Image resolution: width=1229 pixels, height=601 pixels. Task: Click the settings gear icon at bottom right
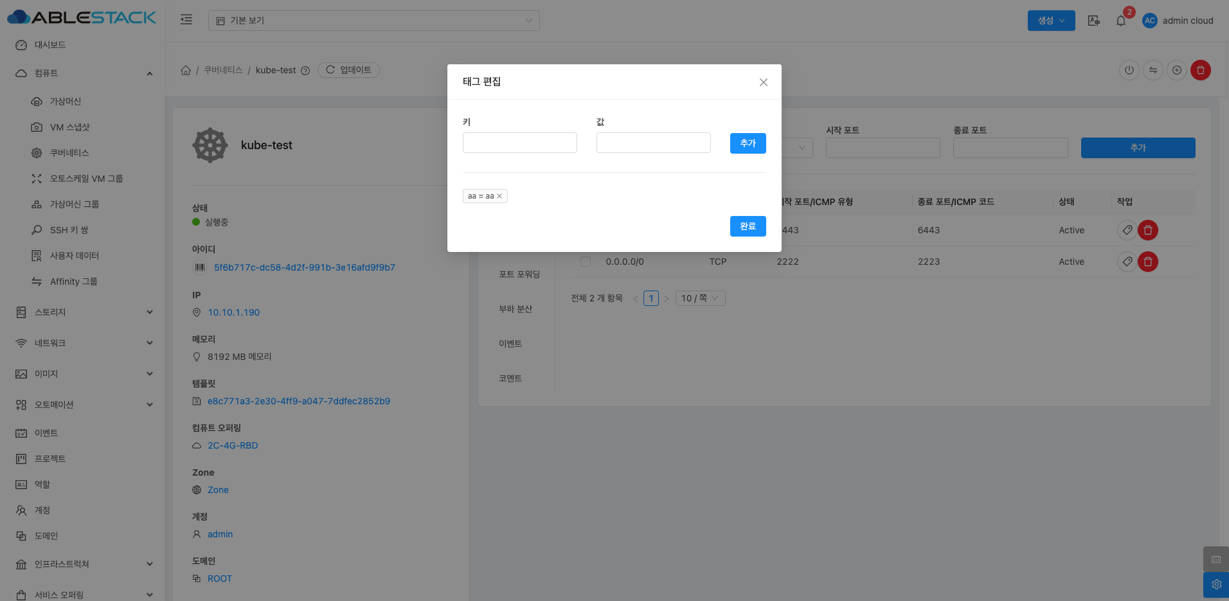(x=1216, y=584)
